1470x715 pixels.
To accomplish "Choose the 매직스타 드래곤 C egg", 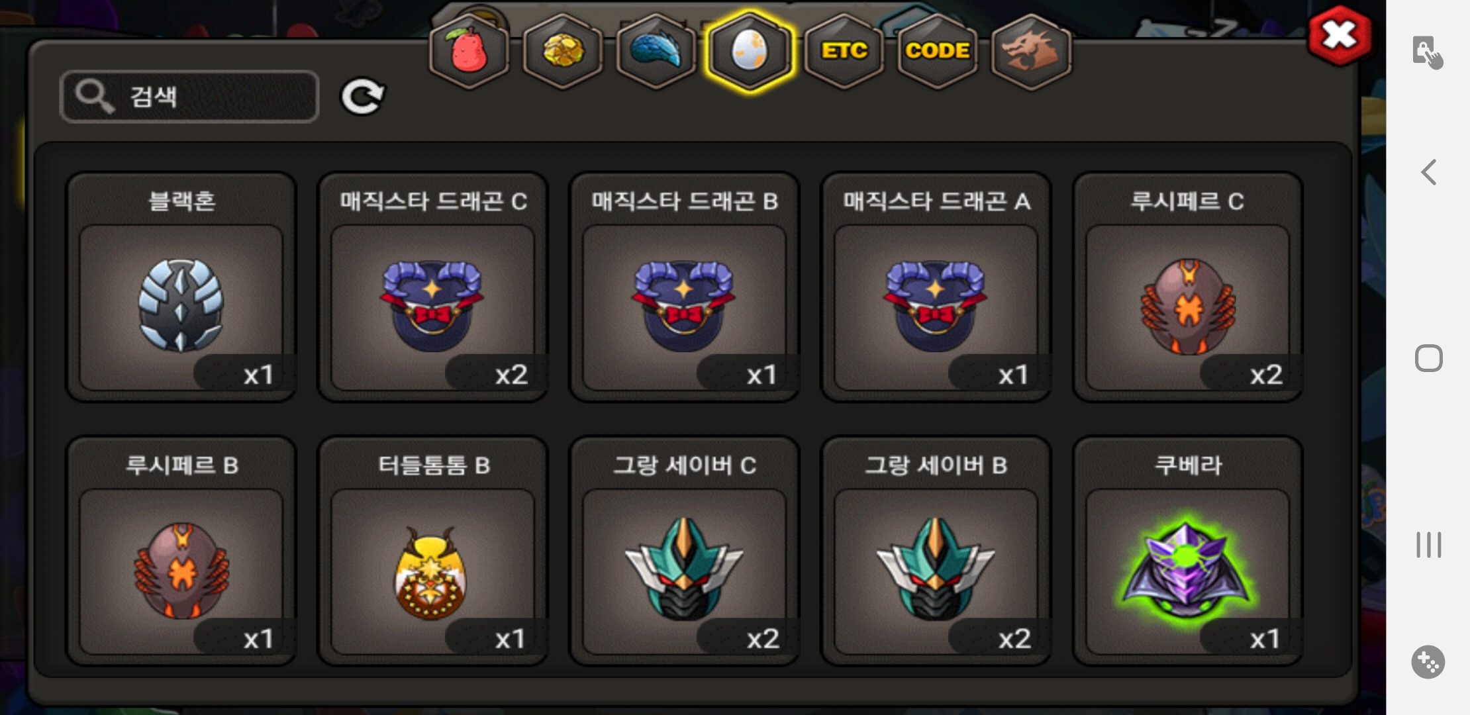I will click(432, 287).
